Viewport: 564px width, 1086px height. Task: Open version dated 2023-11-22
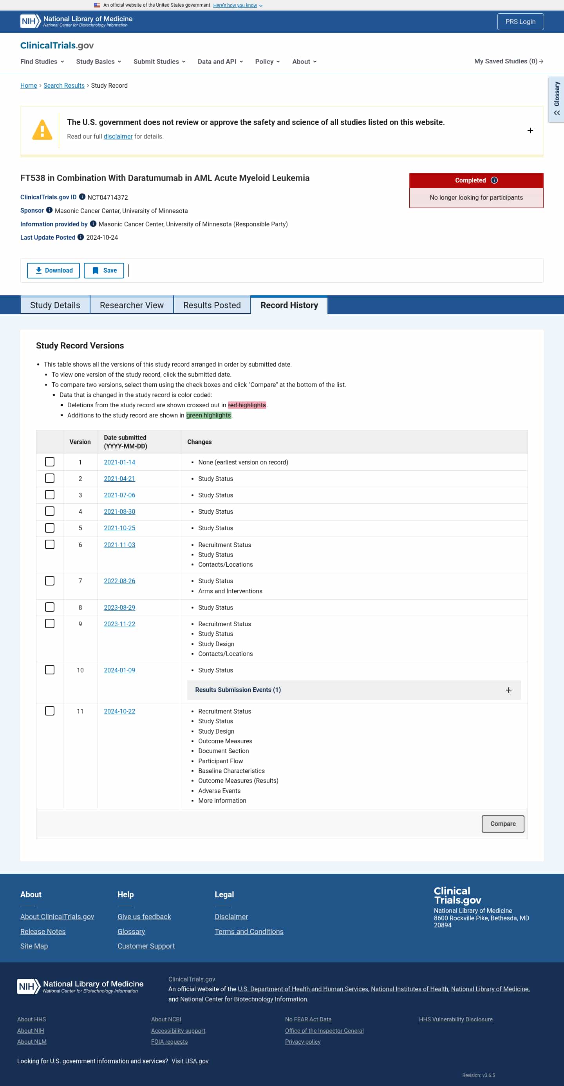[x=120, y=624]
